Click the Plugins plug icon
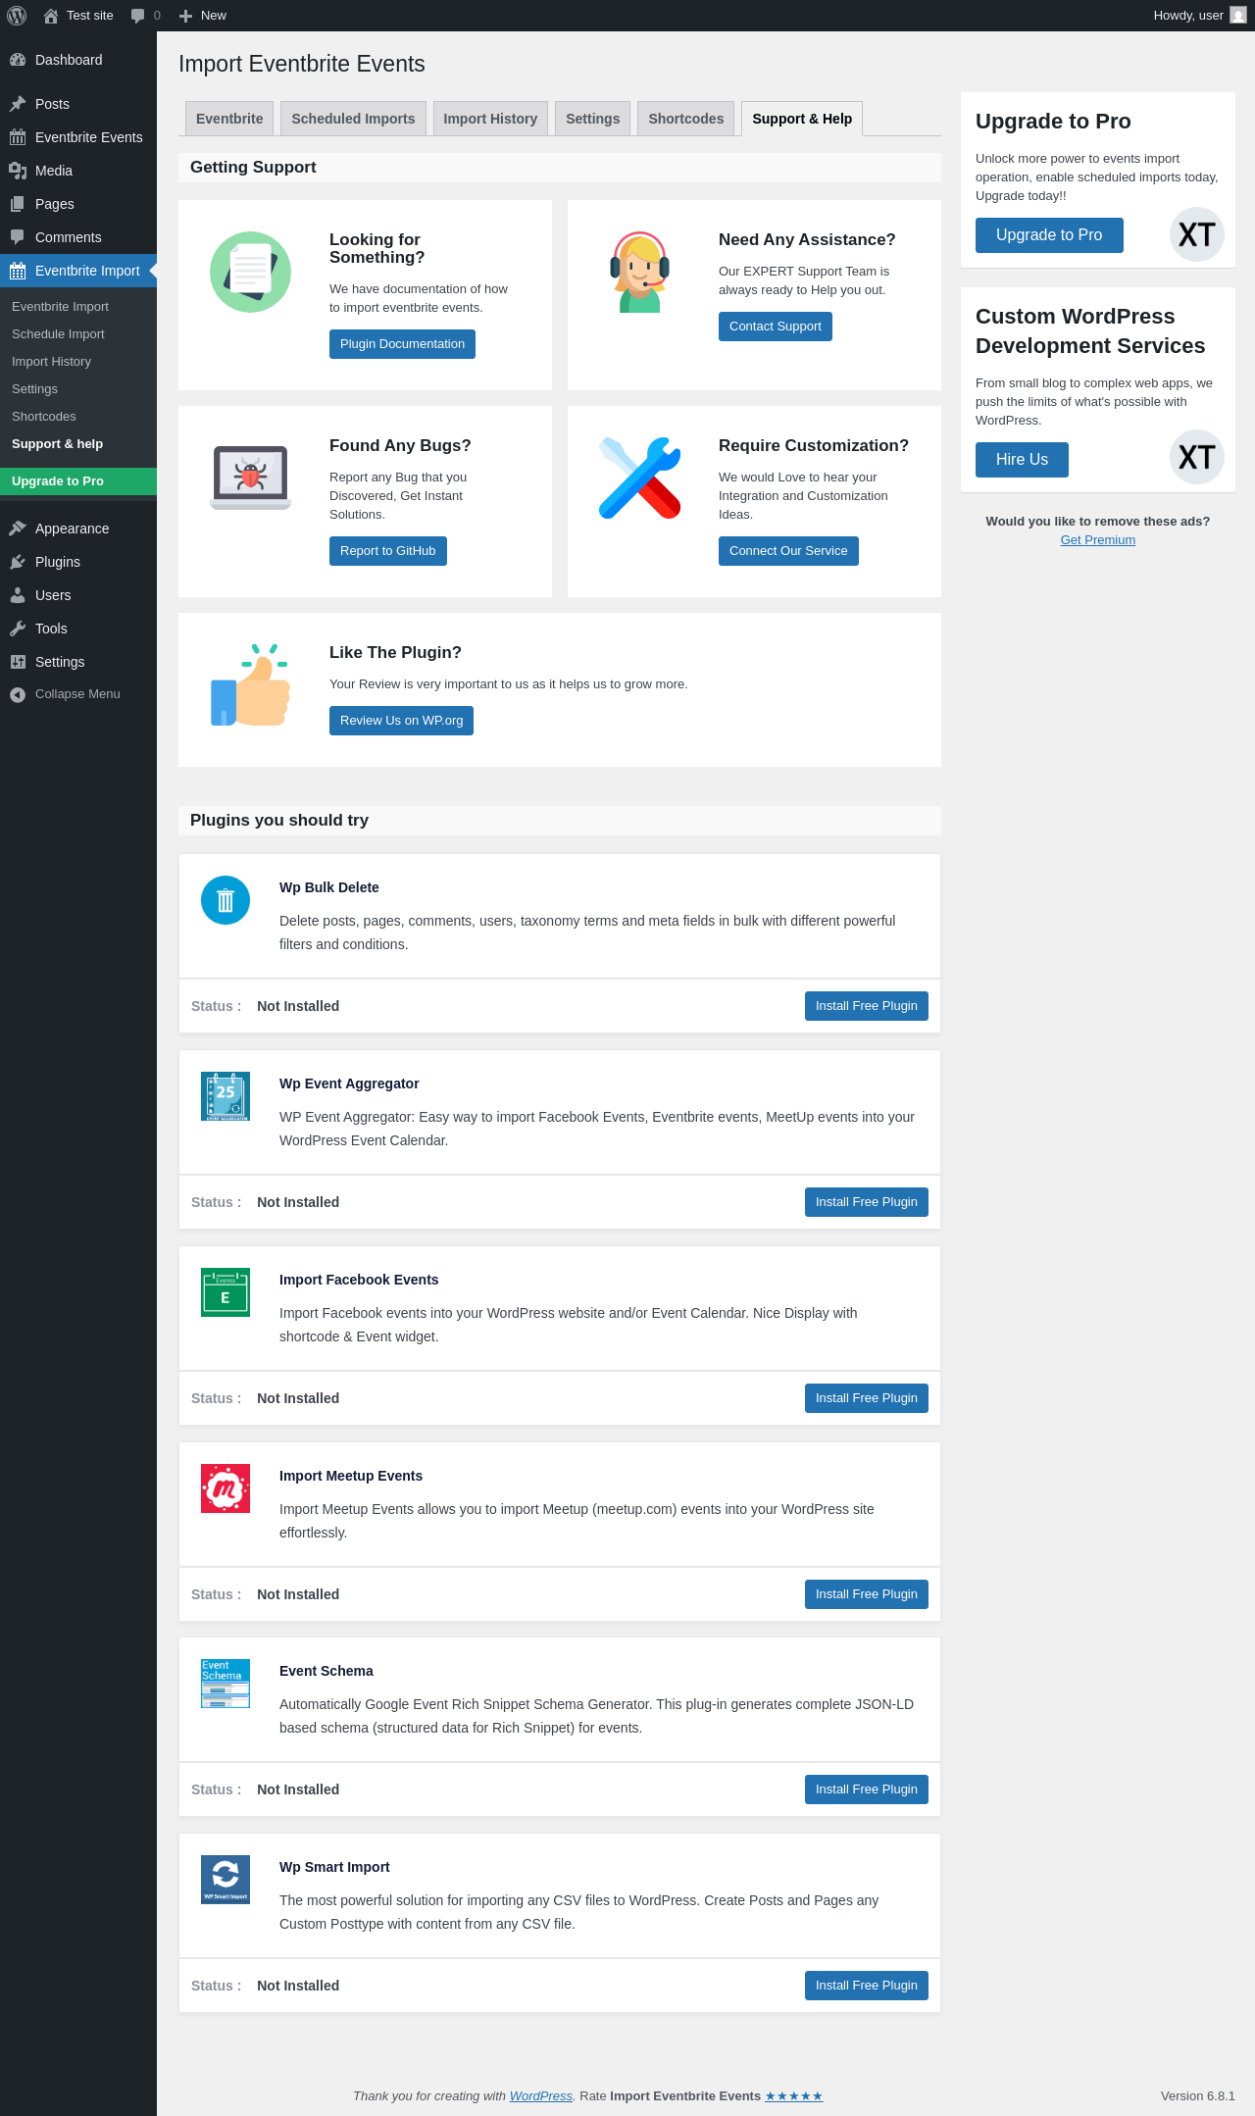This screenshot has height=2116, width=1255. pyautogui.click(x=18, y=562)
